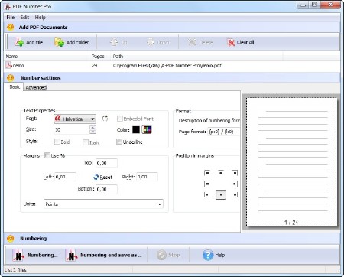This screenshot has width=344, height=277.
Task: Click the Top margin input field
Action: point(106,163)
